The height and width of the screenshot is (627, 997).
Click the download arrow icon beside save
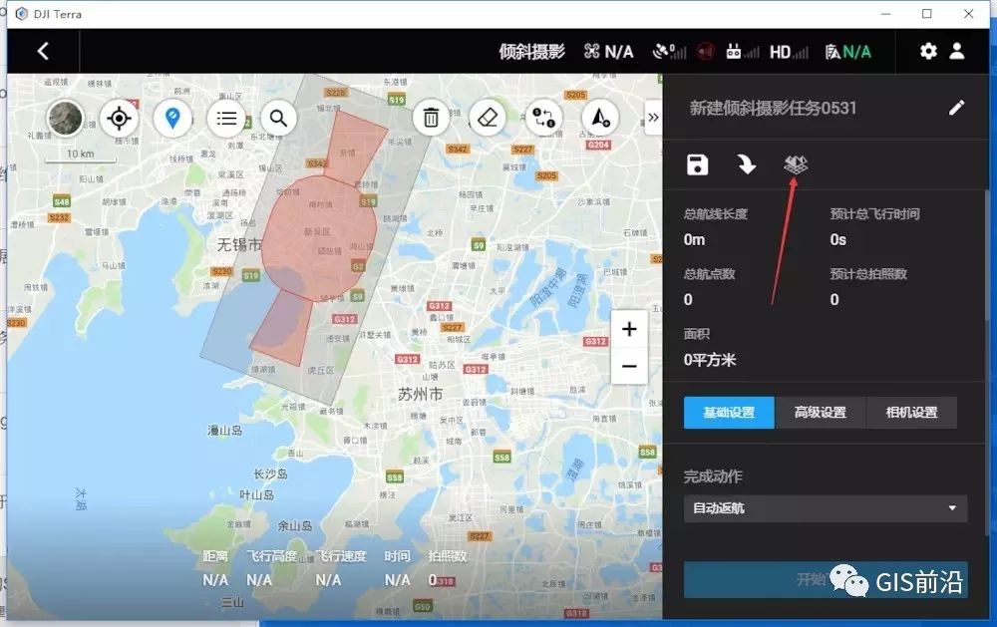(747, 163)
